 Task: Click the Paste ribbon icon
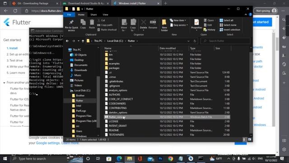[92, 24]
